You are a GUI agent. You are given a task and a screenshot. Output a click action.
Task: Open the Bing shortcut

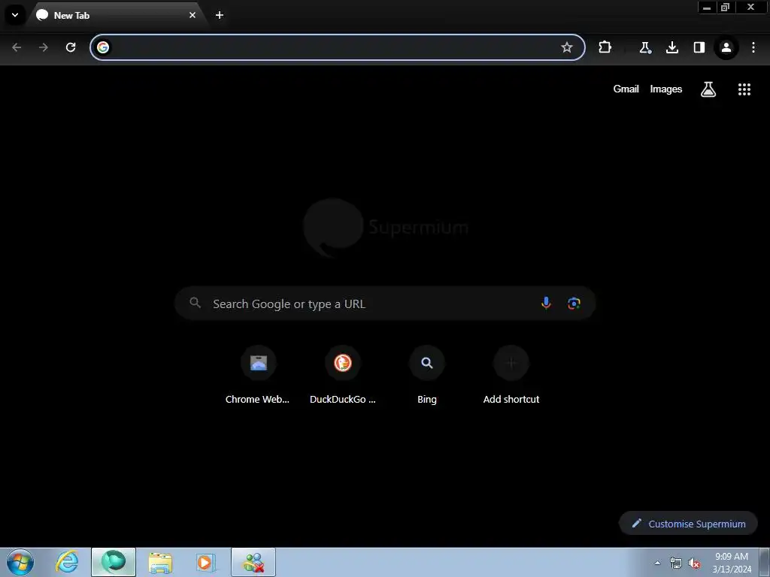[x=427, y=376]
